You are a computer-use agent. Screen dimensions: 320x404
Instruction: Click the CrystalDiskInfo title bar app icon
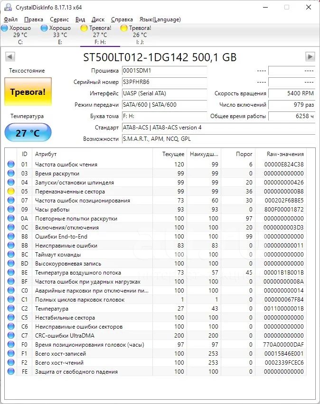coord(8,7)
